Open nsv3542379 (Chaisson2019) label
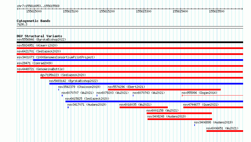This screenshot has height=142, width=251. pos(79,87)
